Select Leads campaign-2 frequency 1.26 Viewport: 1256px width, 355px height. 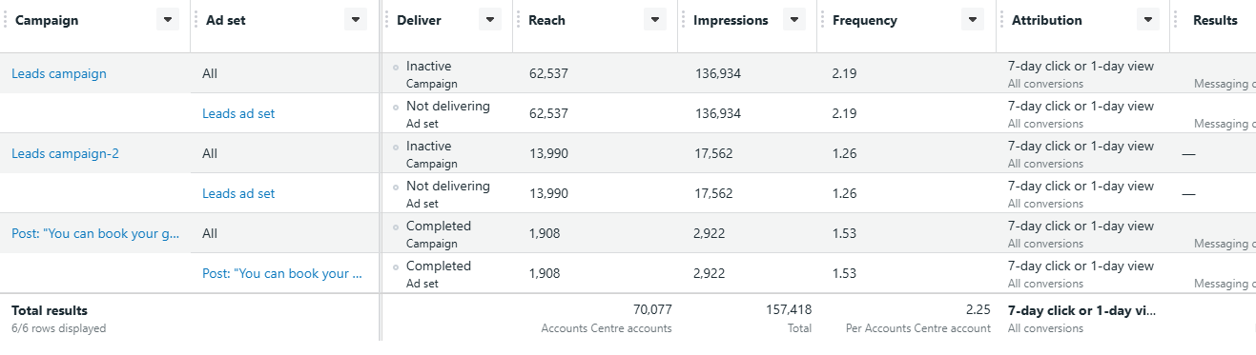tap(844, 153)
